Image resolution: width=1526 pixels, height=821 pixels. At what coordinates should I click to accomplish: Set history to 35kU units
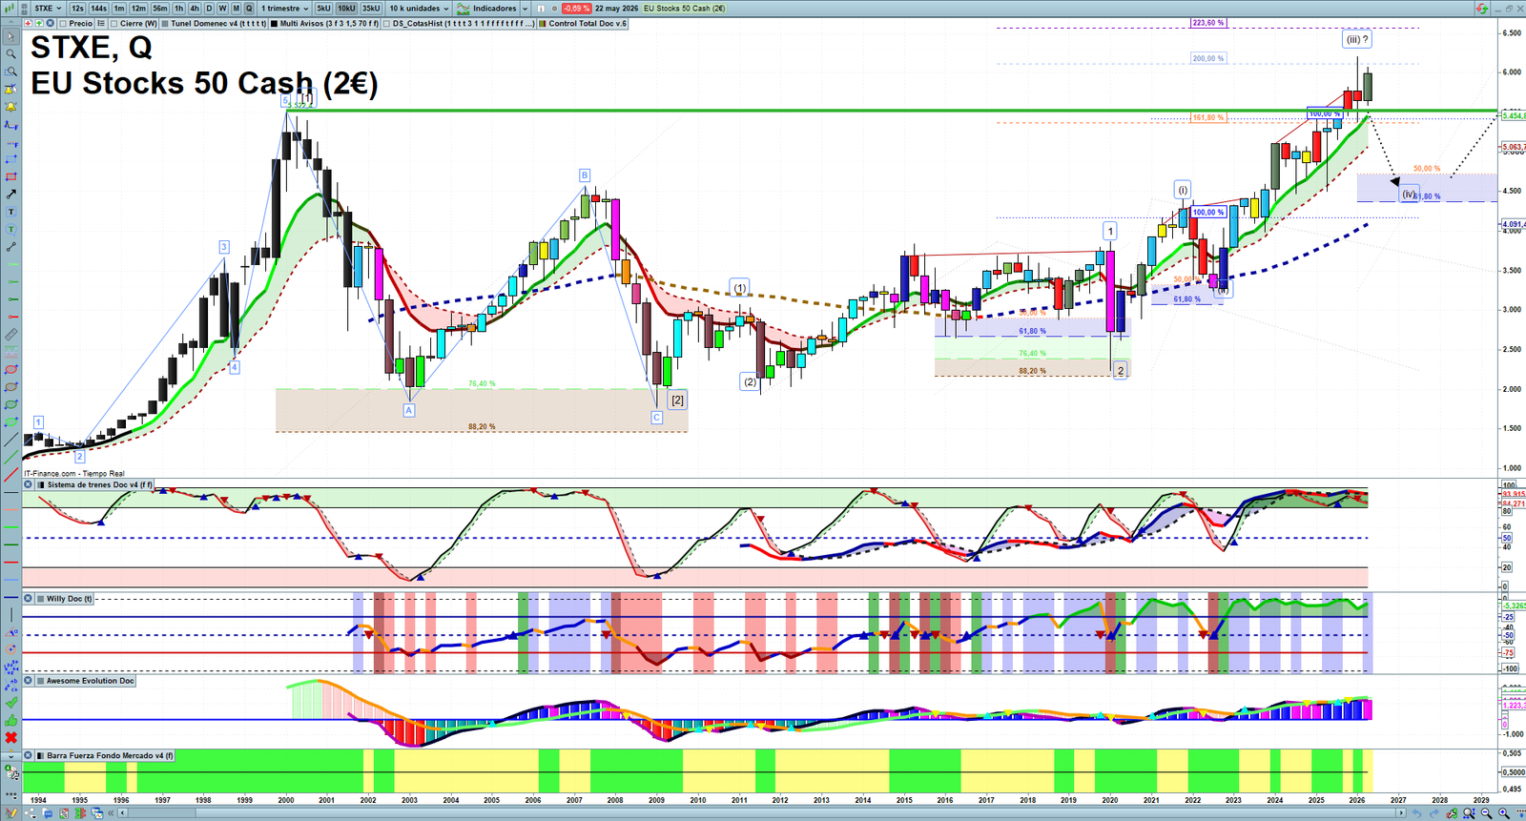[x=371, y=9]
